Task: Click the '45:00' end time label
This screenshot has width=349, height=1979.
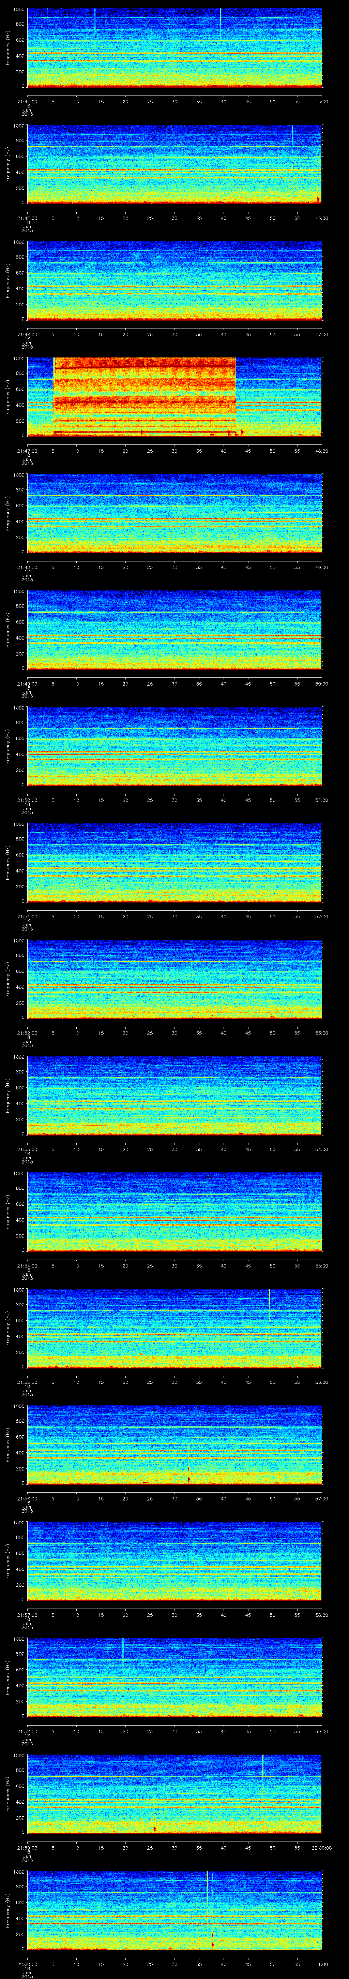Action: pyautogui.click(x=321, y=101)
